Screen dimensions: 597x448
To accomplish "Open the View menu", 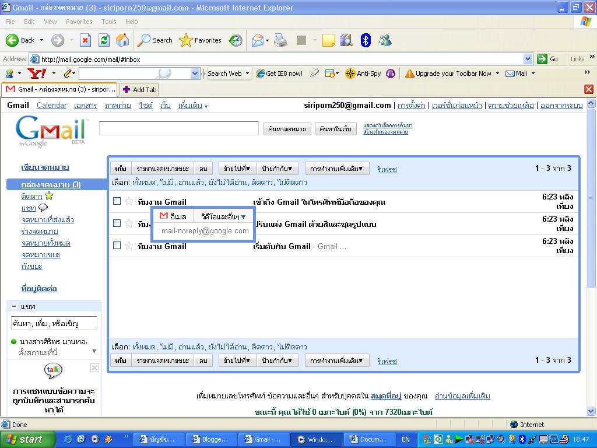I will click(x=50, y=22).
